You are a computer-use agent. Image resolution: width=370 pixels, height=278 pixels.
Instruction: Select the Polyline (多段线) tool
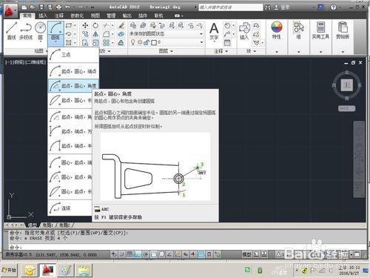pos(26,30)
